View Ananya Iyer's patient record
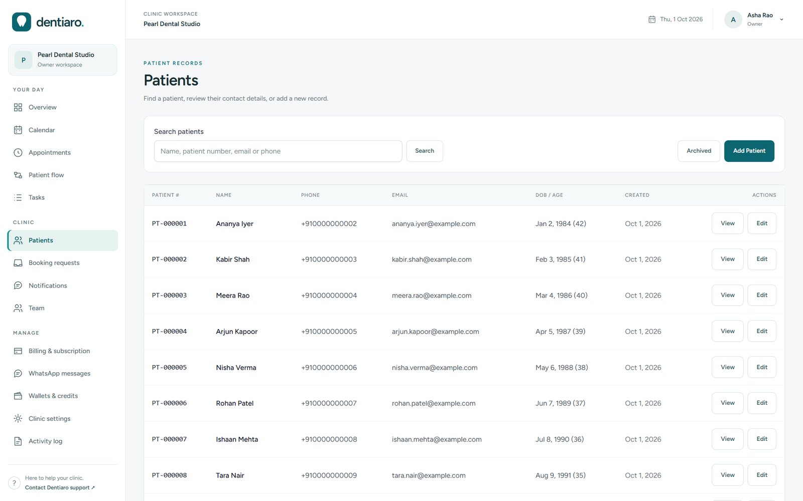Viewport: 803px width, 501px height. point(728,223)
